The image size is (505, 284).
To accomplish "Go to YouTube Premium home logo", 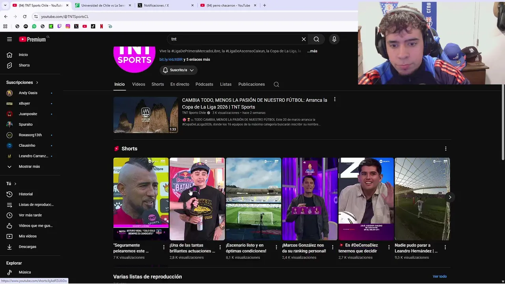I will (32, 39).
